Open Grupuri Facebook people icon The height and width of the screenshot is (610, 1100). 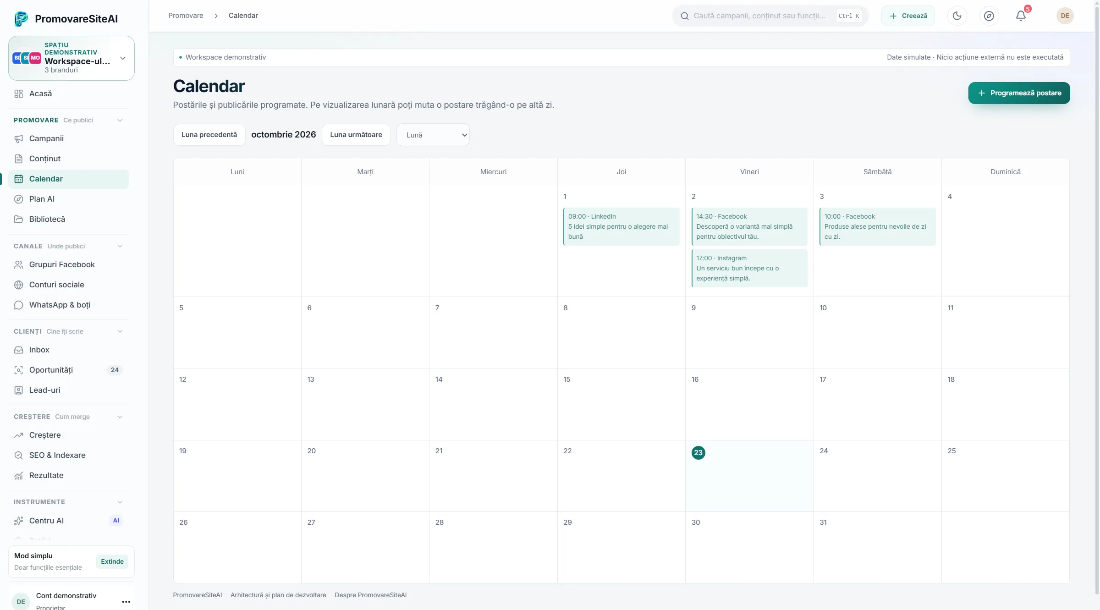[18, 264]
